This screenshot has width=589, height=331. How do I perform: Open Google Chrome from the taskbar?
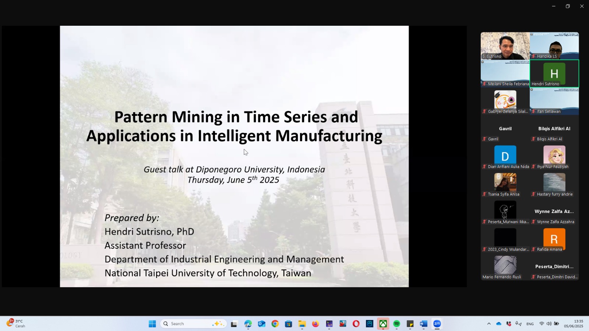[x=275, y=324]
